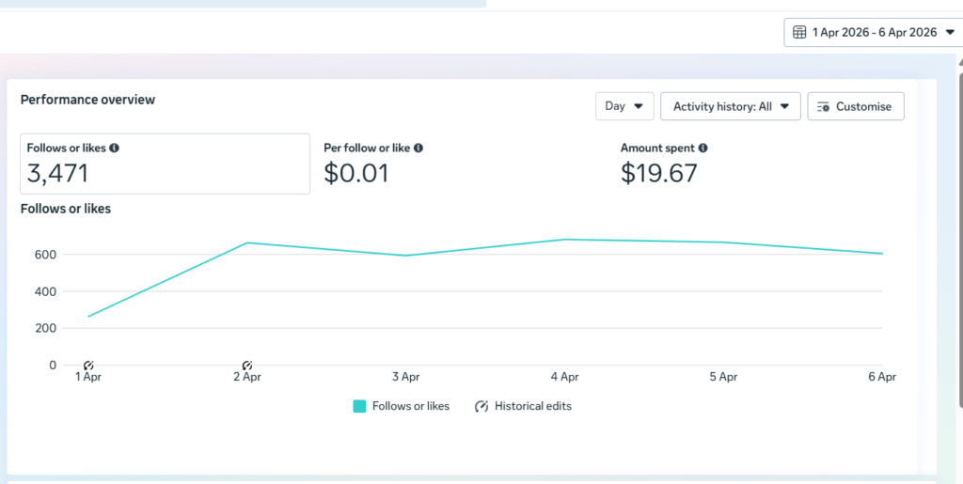Click the $0.01 per follow value
This screenshot has height=484, width=963.
(356, 174)
